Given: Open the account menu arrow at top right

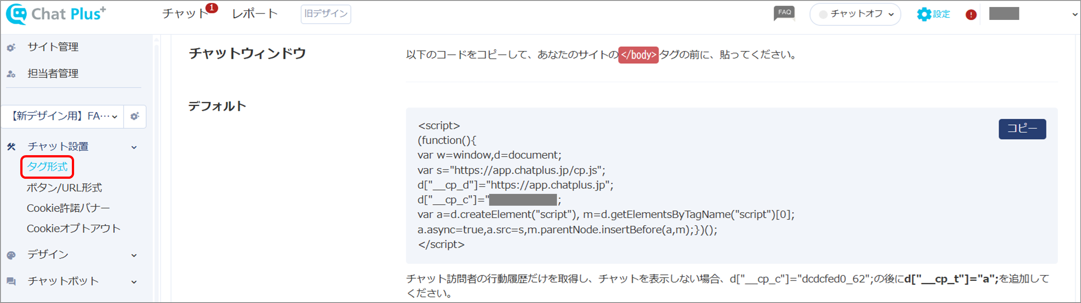Looking at the screenshot, I should [1074, 14].
